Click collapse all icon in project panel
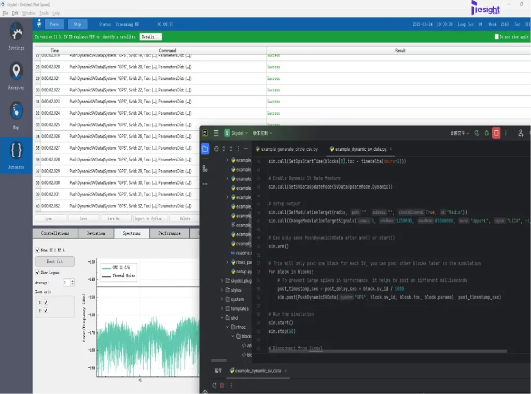This screenshot has height=394, width=531. click(x=231, y=149)
